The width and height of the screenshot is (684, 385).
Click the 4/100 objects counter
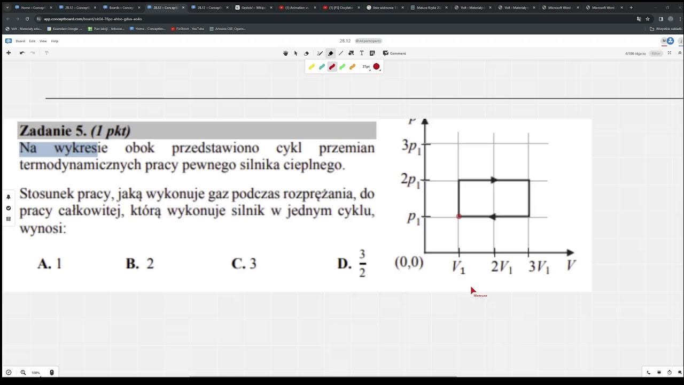(x=635, y=53)
